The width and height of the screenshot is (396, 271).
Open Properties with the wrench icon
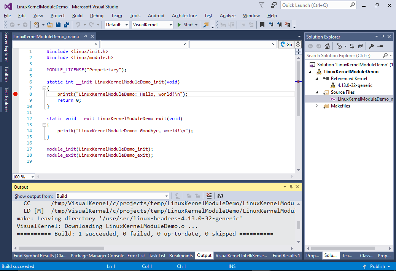coord(371,46)
